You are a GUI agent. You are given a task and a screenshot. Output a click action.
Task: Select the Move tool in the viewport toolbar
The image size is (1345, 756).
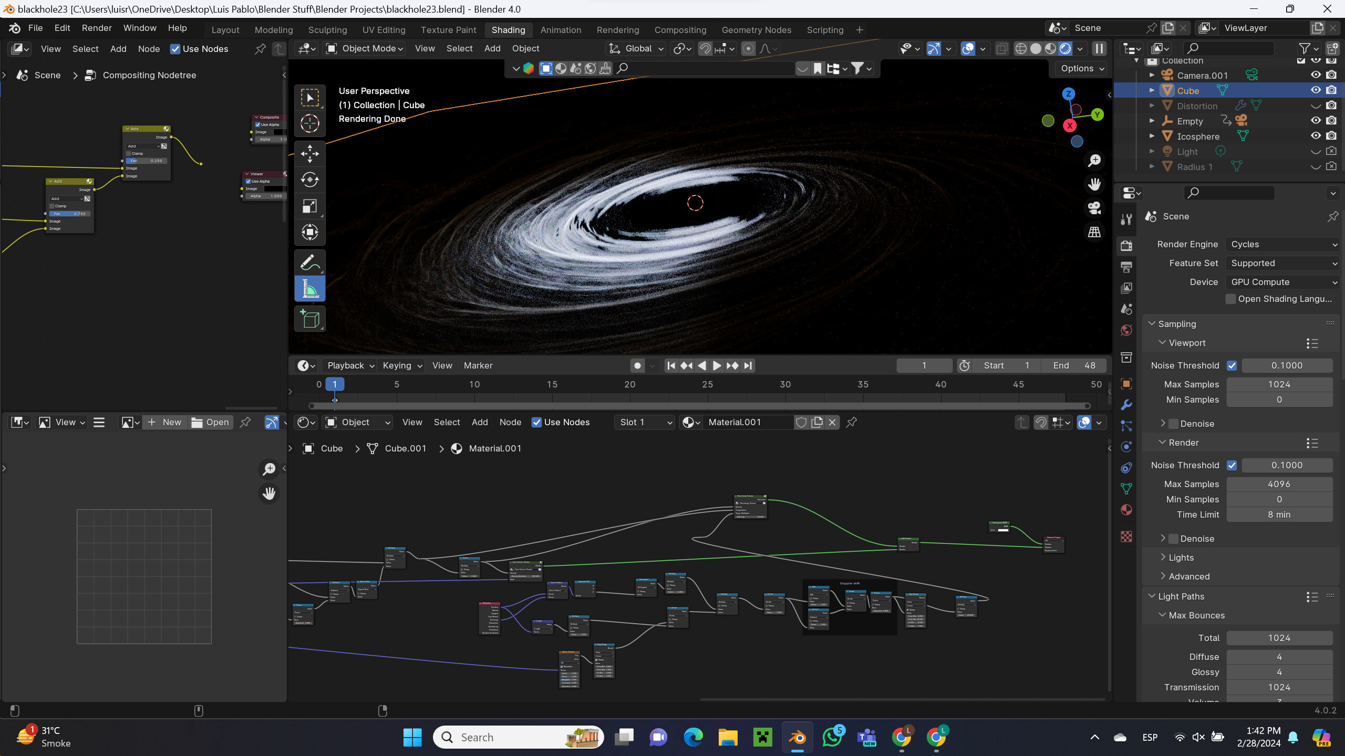[310, 154]
